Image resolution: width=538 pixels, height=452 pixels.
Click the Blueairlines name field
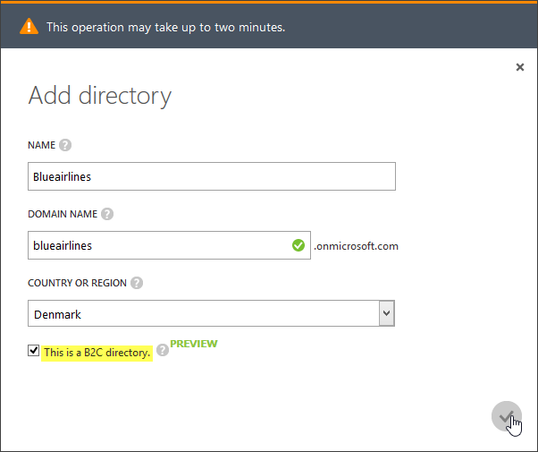click(212, 176)
